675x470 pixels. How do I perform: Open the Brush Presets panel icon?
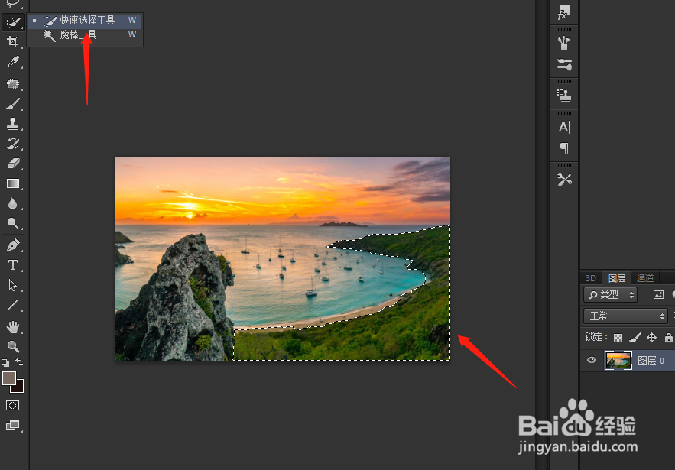click(563, 64)
